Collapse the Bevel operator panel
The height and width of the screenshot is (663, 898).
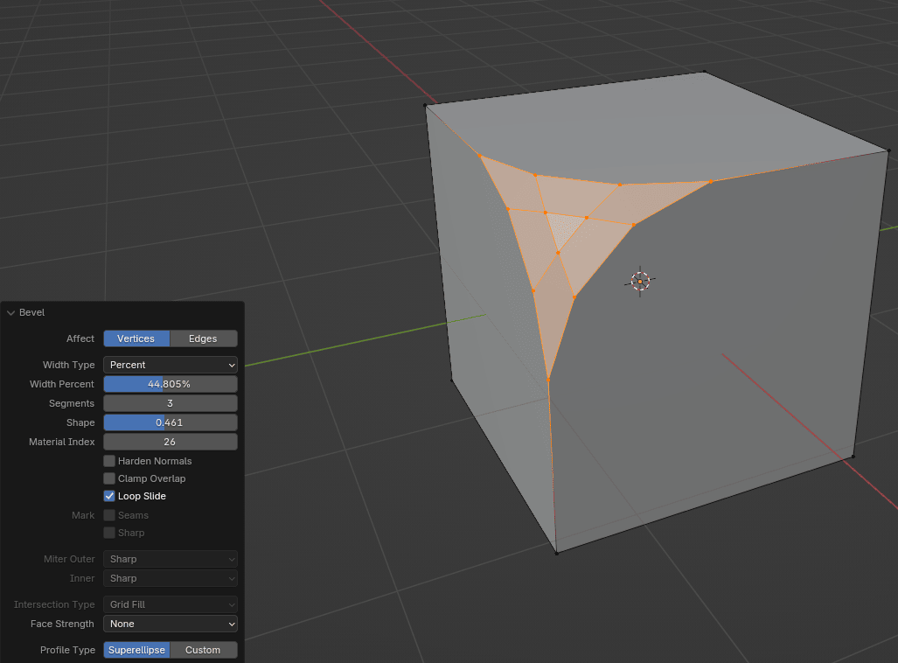pyautogui.click(x=11, y=313)
